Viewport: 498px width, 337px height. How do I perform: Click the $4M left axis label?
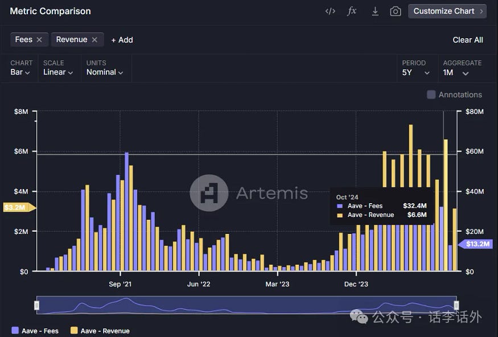(21, 191)
